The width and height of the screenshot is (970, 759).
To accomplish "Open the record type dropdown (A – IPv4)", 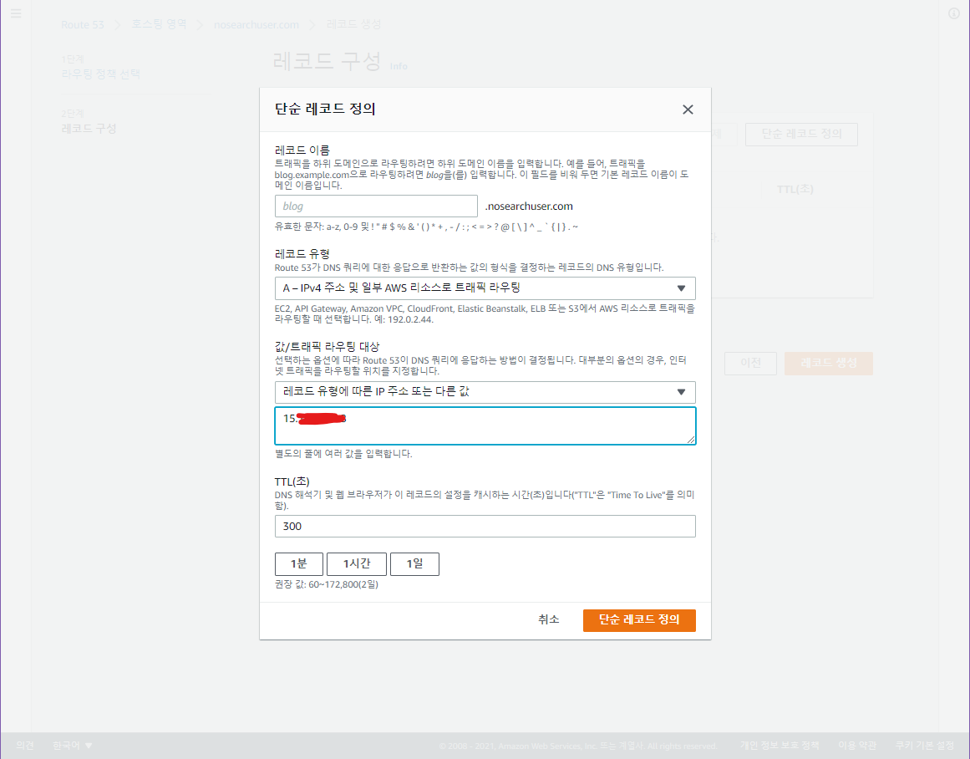I will (x=485, y=288).
